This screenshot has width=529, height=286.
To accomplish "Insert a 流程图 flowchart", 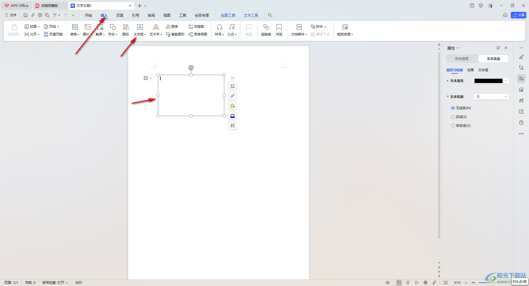I will pyautogui.click(x=196, y=27).
